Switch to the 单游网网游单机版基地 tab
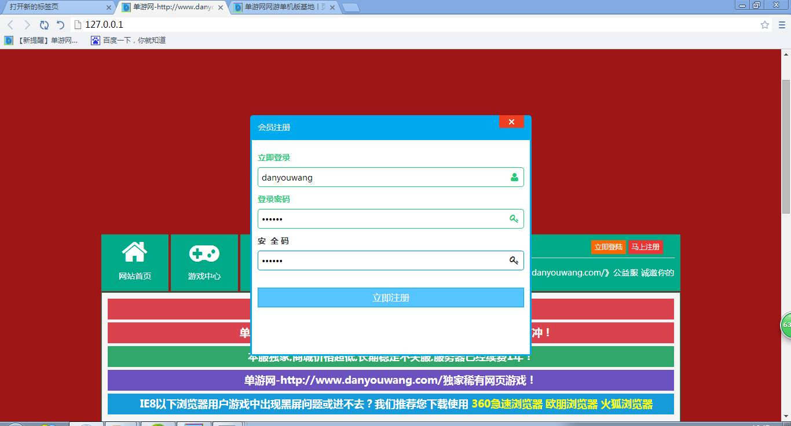 tap(281, 8)
